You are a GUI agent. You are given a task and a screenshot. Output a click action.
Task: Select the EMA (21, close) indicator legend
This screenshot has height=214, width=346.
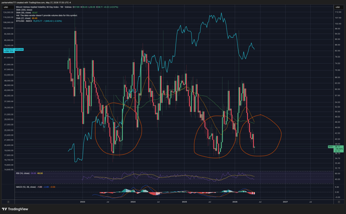(x=23, y=18)
